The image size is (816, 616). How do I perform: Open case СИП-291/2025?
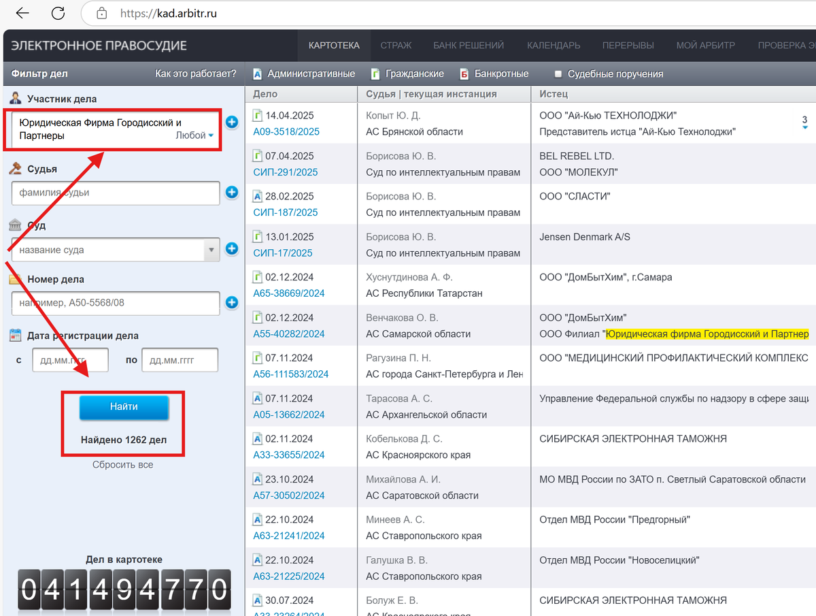tap(286, 172)
